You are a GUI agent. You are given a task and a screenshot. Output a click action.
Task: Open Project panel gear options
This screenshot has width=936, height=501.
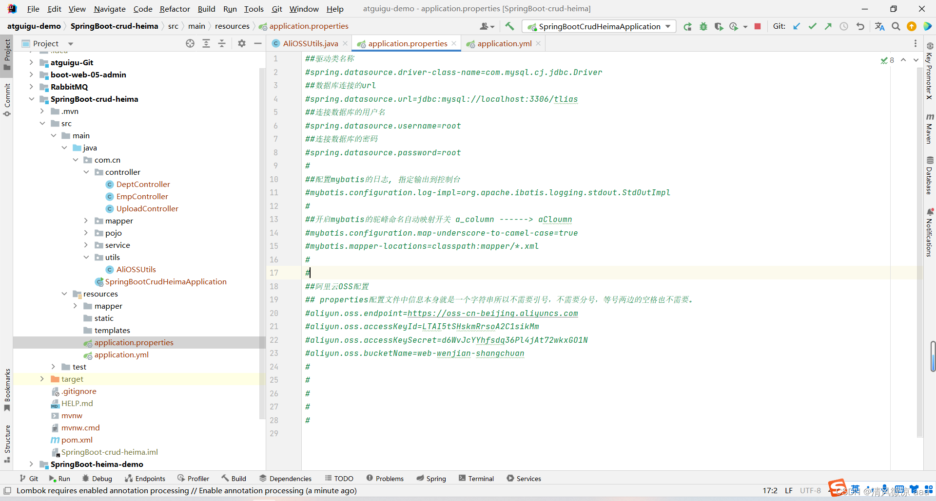click(x=242, y=43)
